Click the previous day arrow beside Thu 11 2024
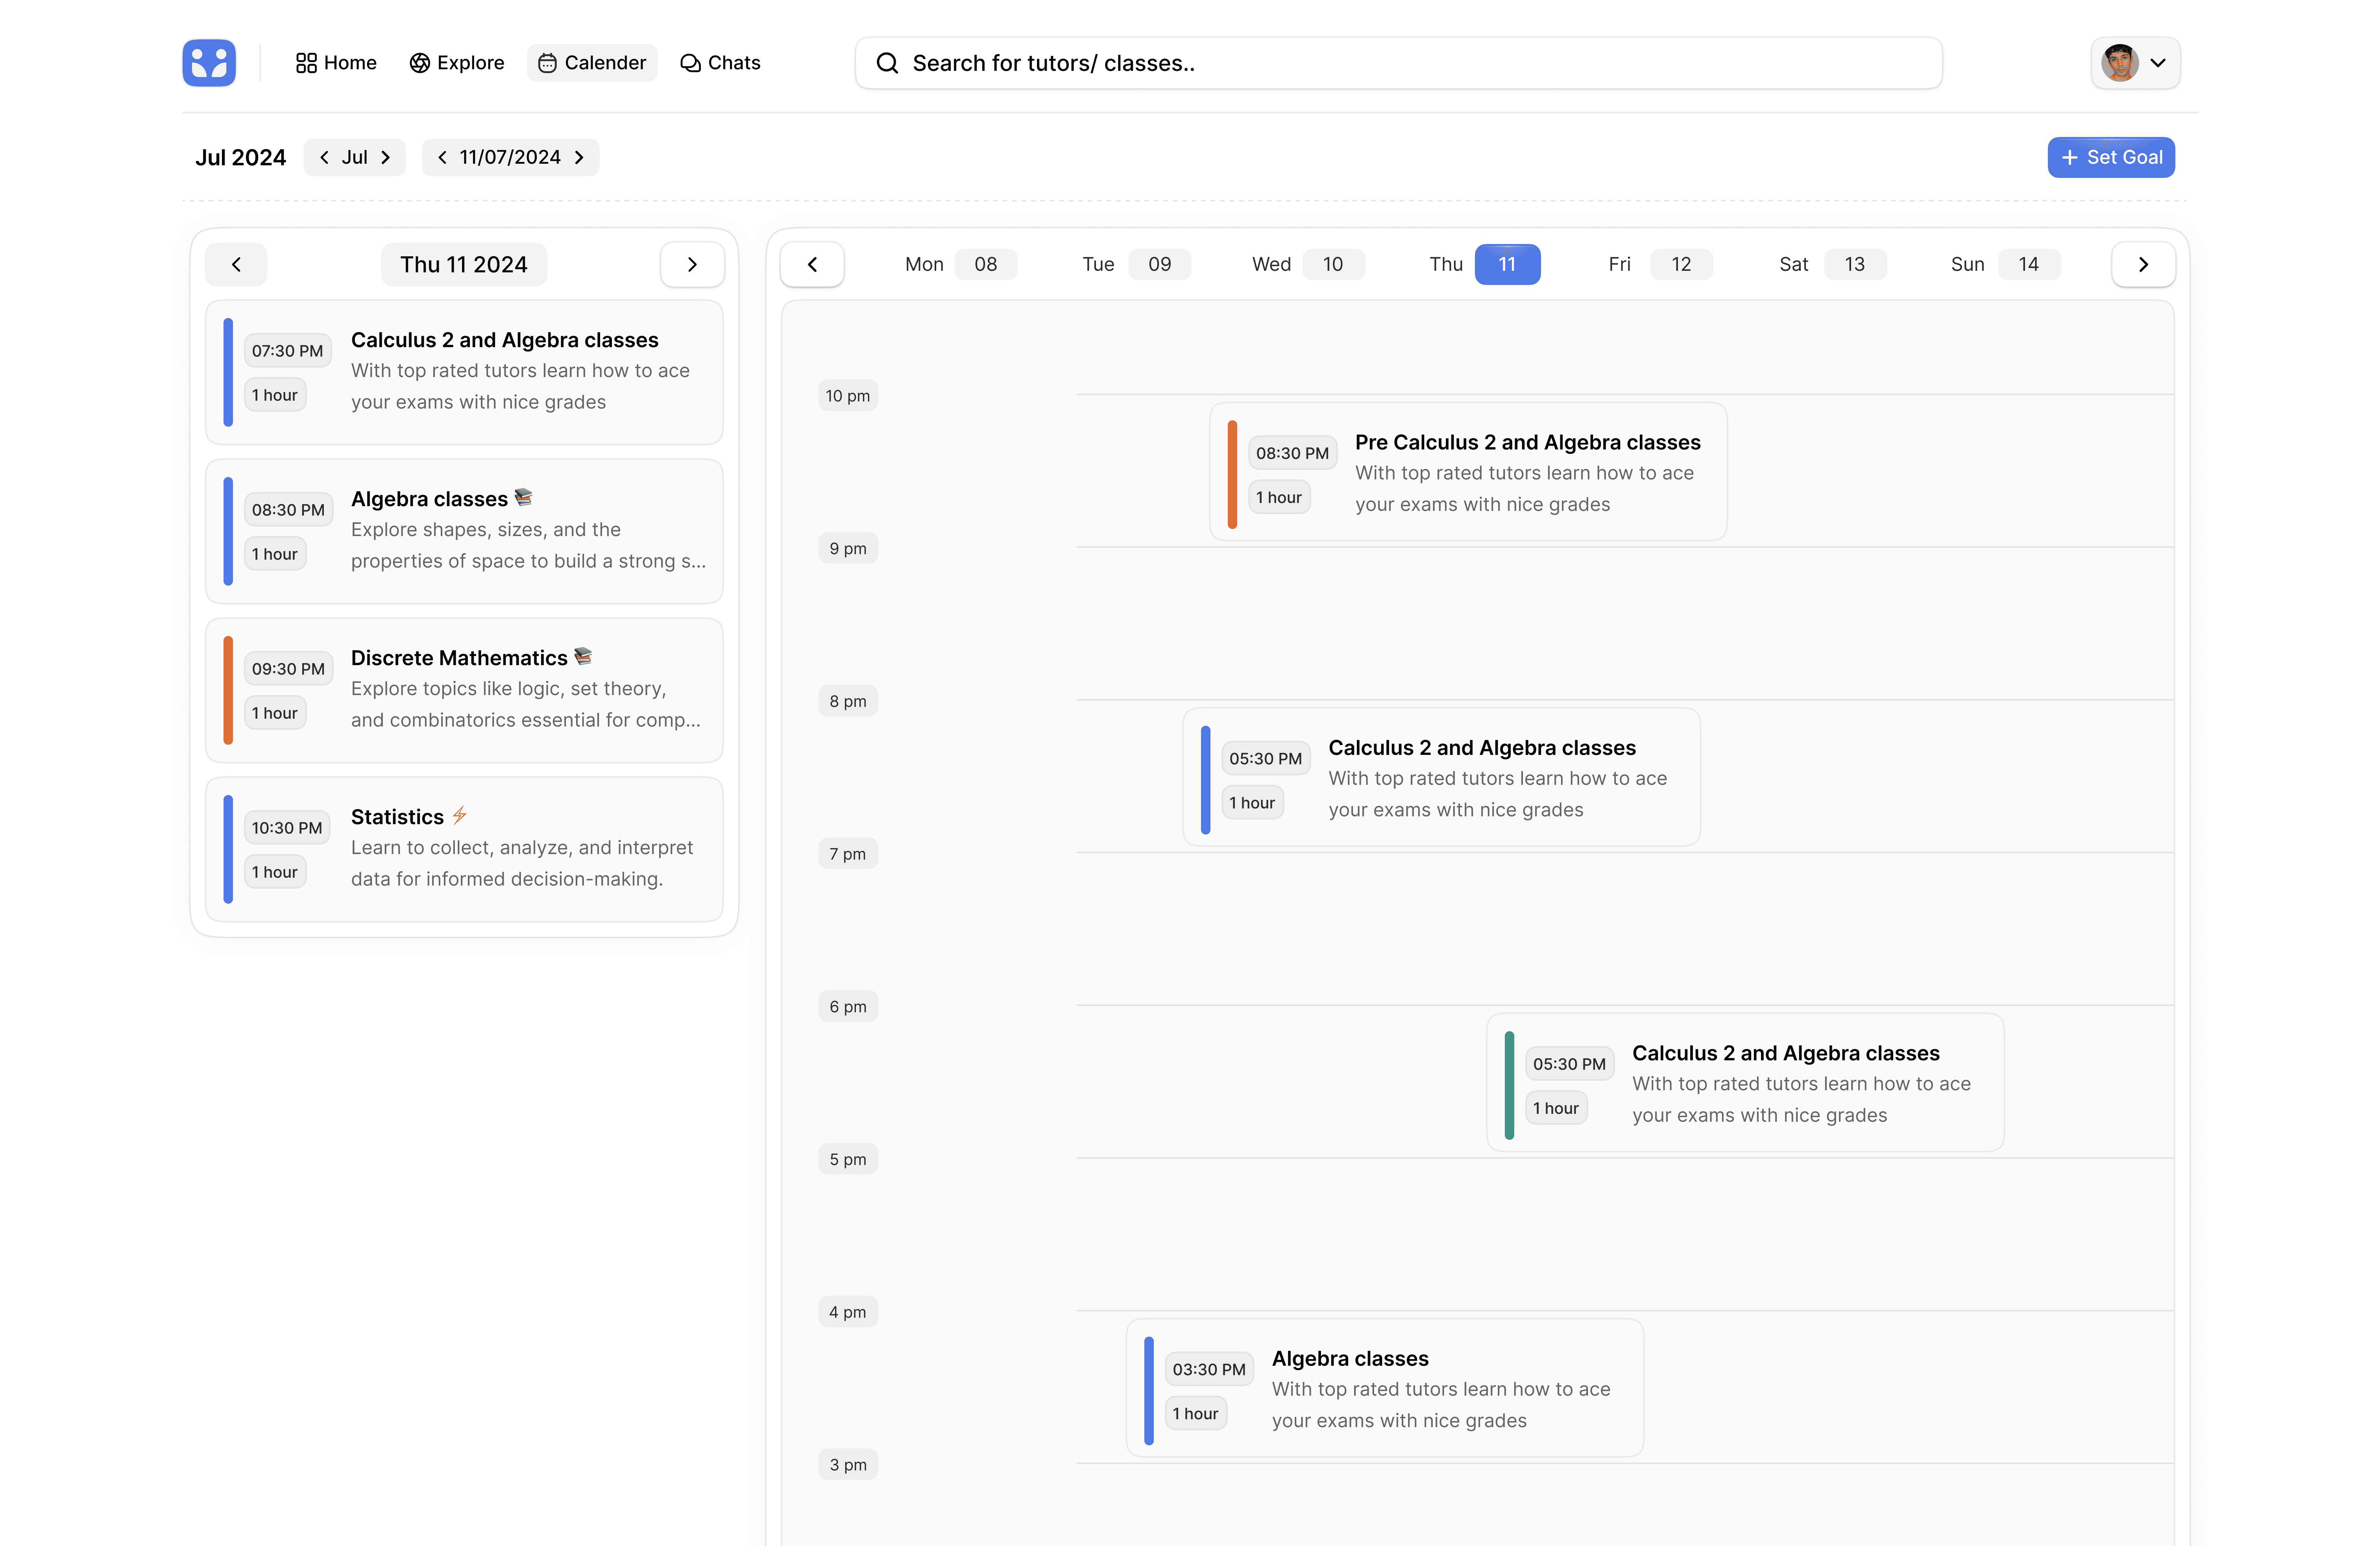This screenshot has height=1546, width=2380. 236,264
